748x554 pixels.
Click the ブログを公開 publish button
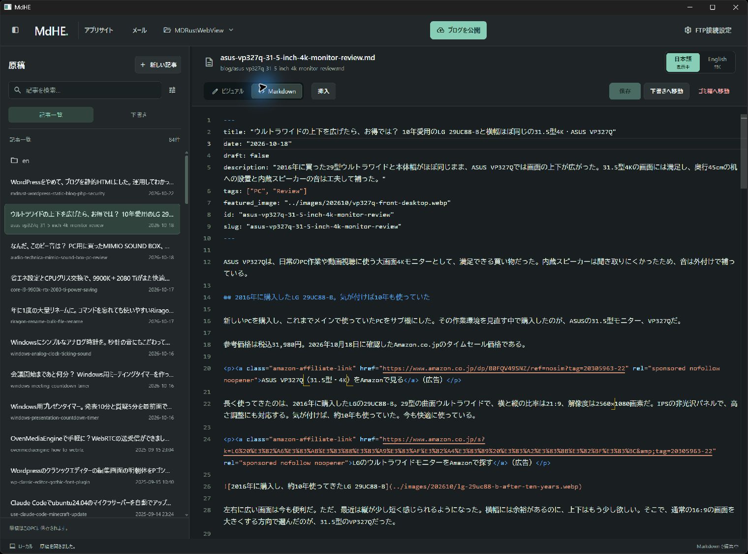click(458, 30)
